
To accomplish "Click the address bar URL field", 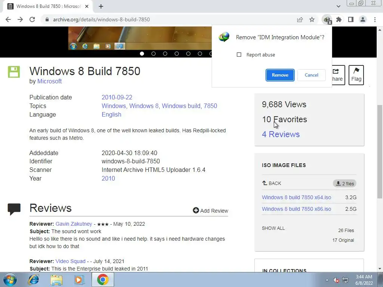I will point(169,19).
